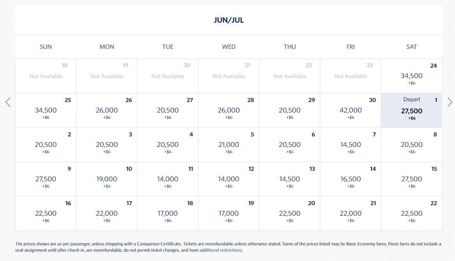455x261 pixels.
Task: Select July 7 fare of 14,500 miles
Action: point(350,145)
